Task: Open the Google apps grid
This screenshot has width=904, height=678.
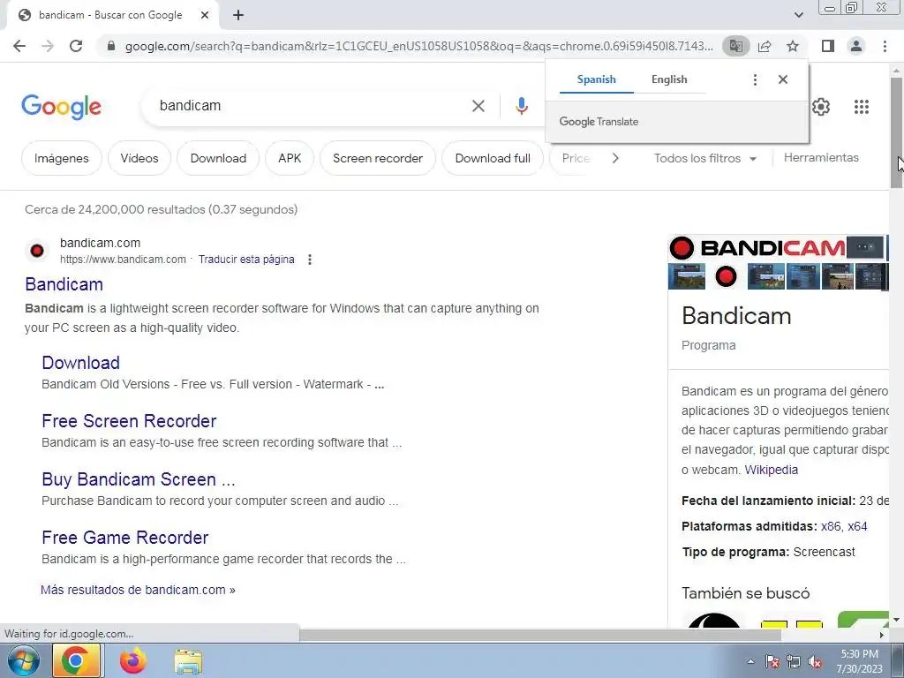Action: [x=862, y=107]
